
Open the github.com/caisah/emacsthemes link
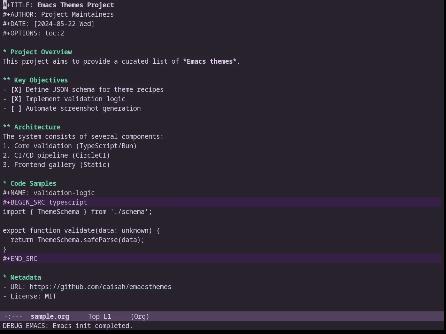pos(100,287)
